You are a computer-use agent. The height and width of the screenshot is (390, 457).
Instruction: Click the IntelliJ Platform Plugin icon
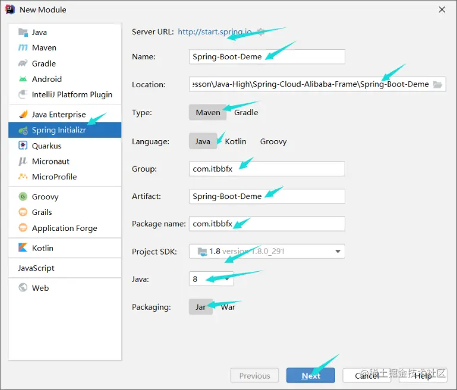point(23,94)
